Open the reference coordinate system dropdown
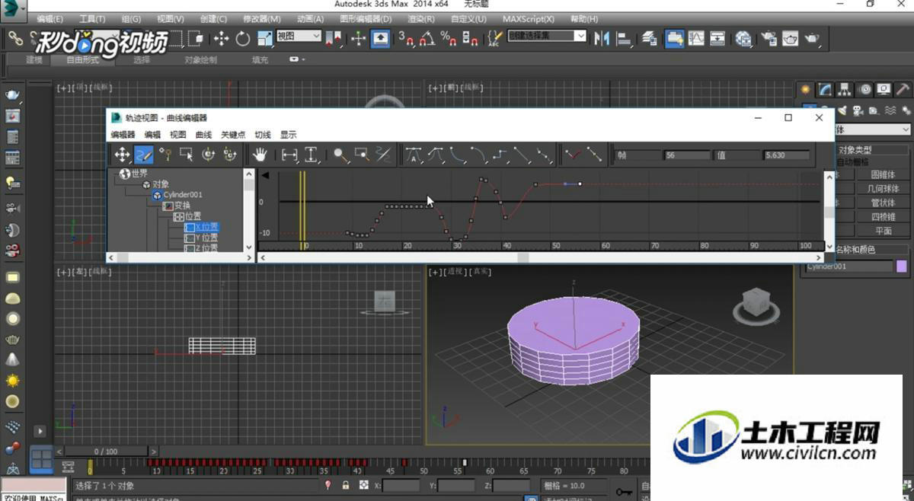This screenshot has width=914, height=501. [x=299, y=37]
